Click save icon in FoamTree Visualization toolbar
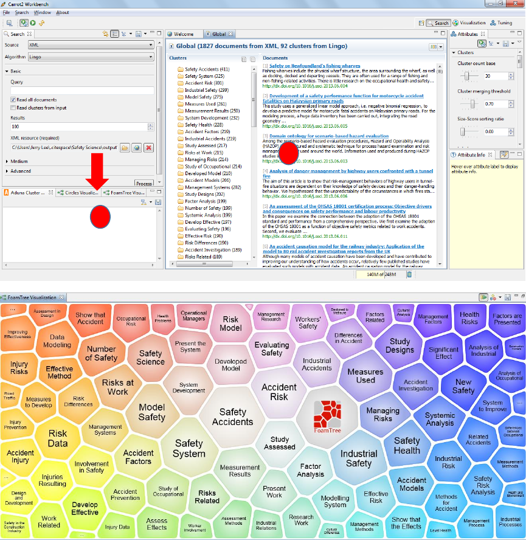 (x=507, y=297)
